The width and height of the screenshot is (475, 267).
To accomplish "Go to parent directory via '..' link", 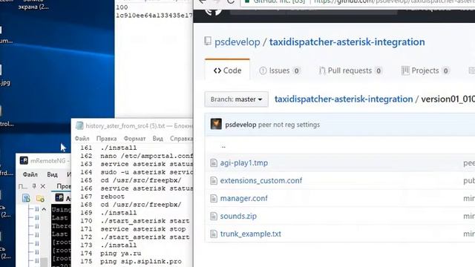I will 223,146.
